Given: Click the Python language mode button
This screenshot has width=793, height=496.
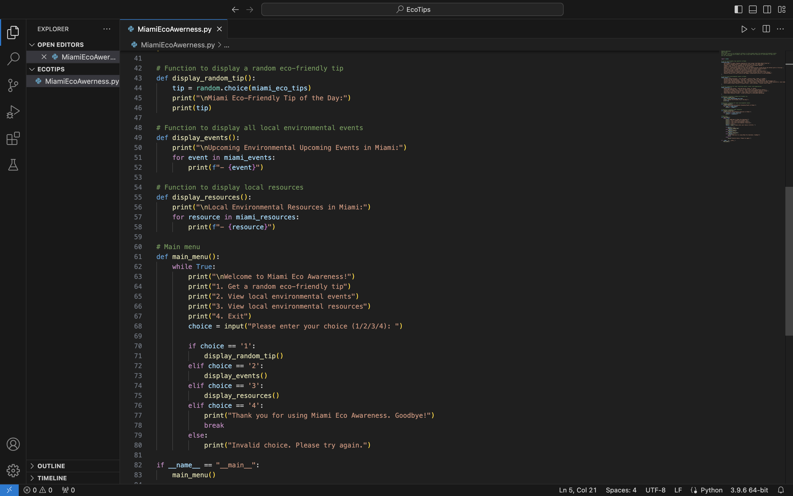Looking at the screenshot, I should 711,490.
